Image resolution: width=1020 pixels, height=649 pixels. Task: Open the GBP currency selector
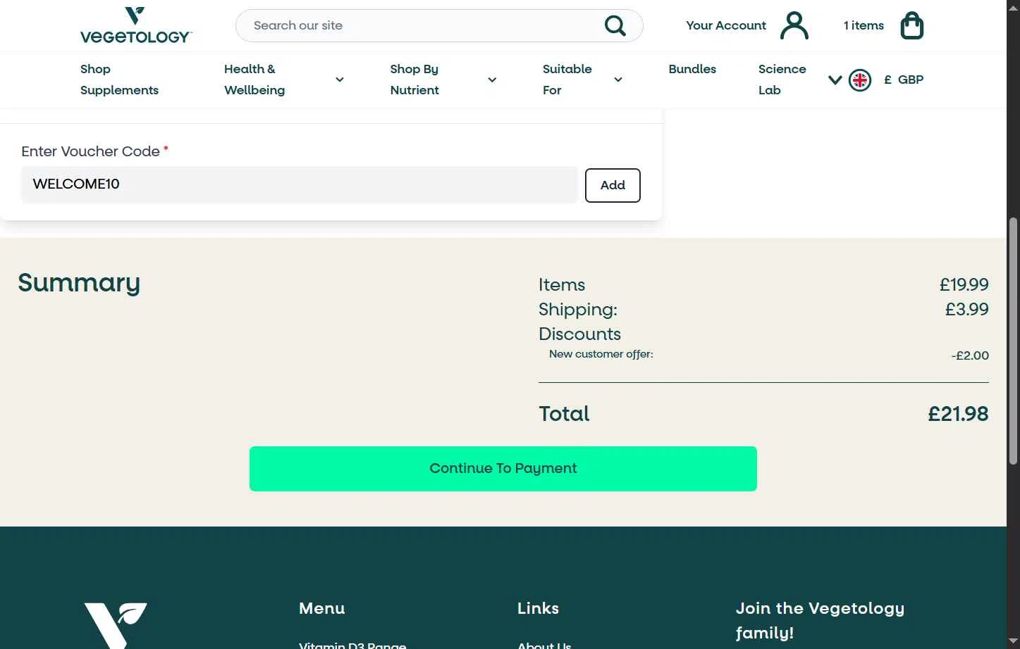click(904, 80)
